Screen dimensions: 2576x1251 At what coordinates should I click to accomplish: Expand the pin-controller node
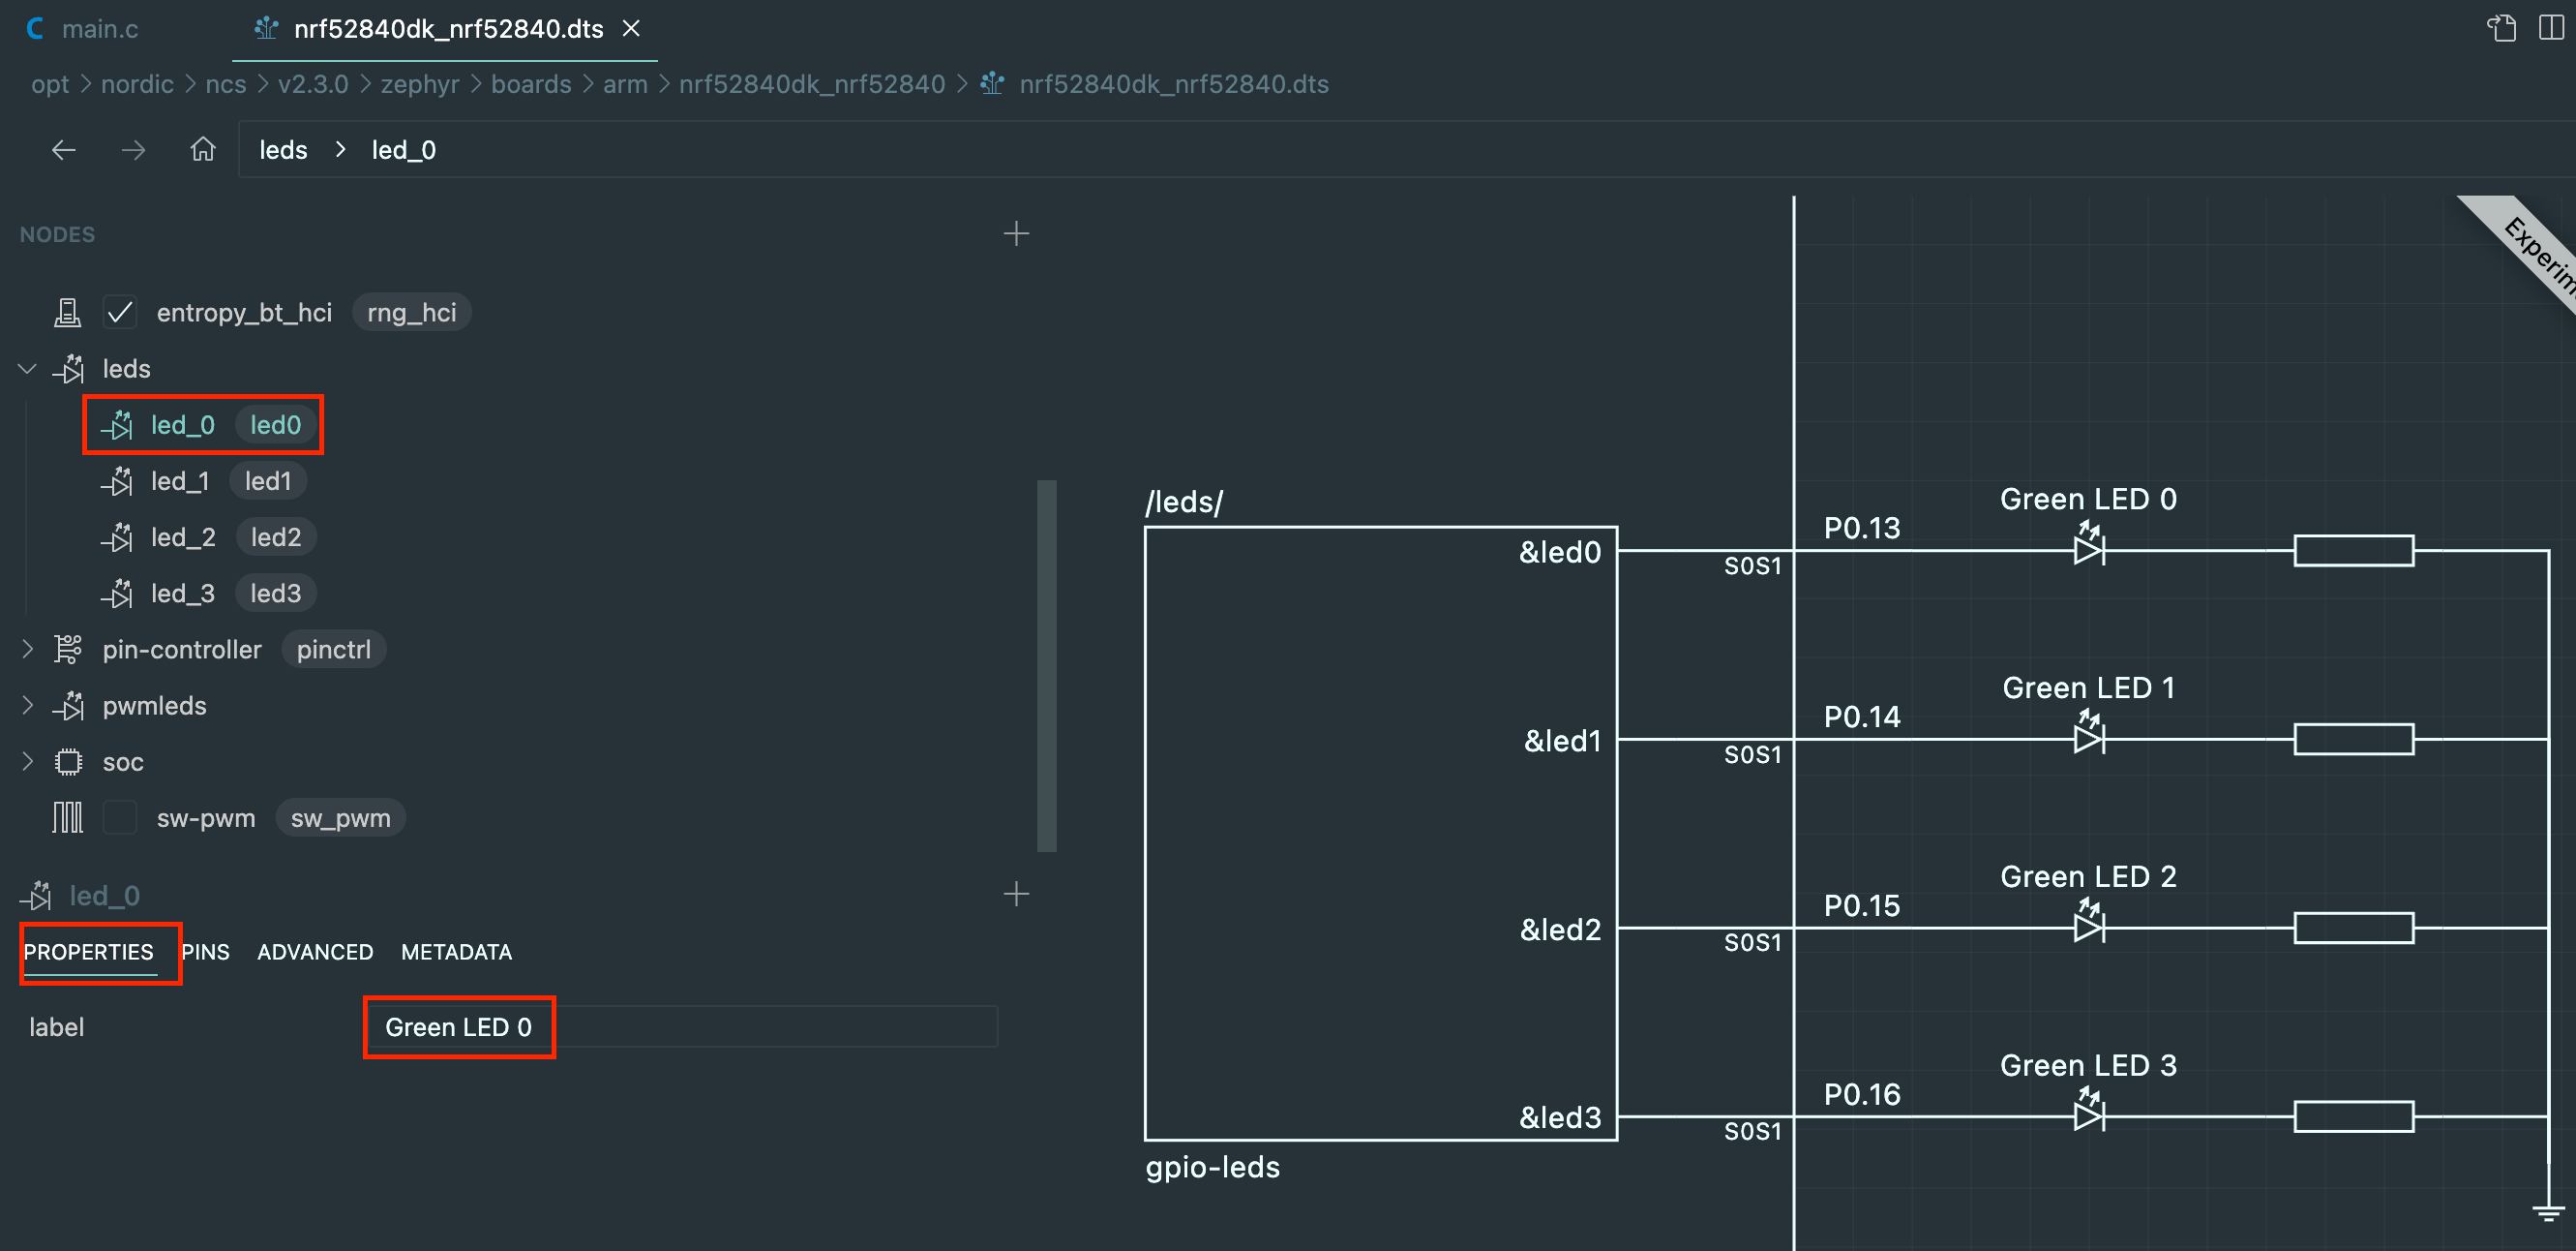(27, 650)
